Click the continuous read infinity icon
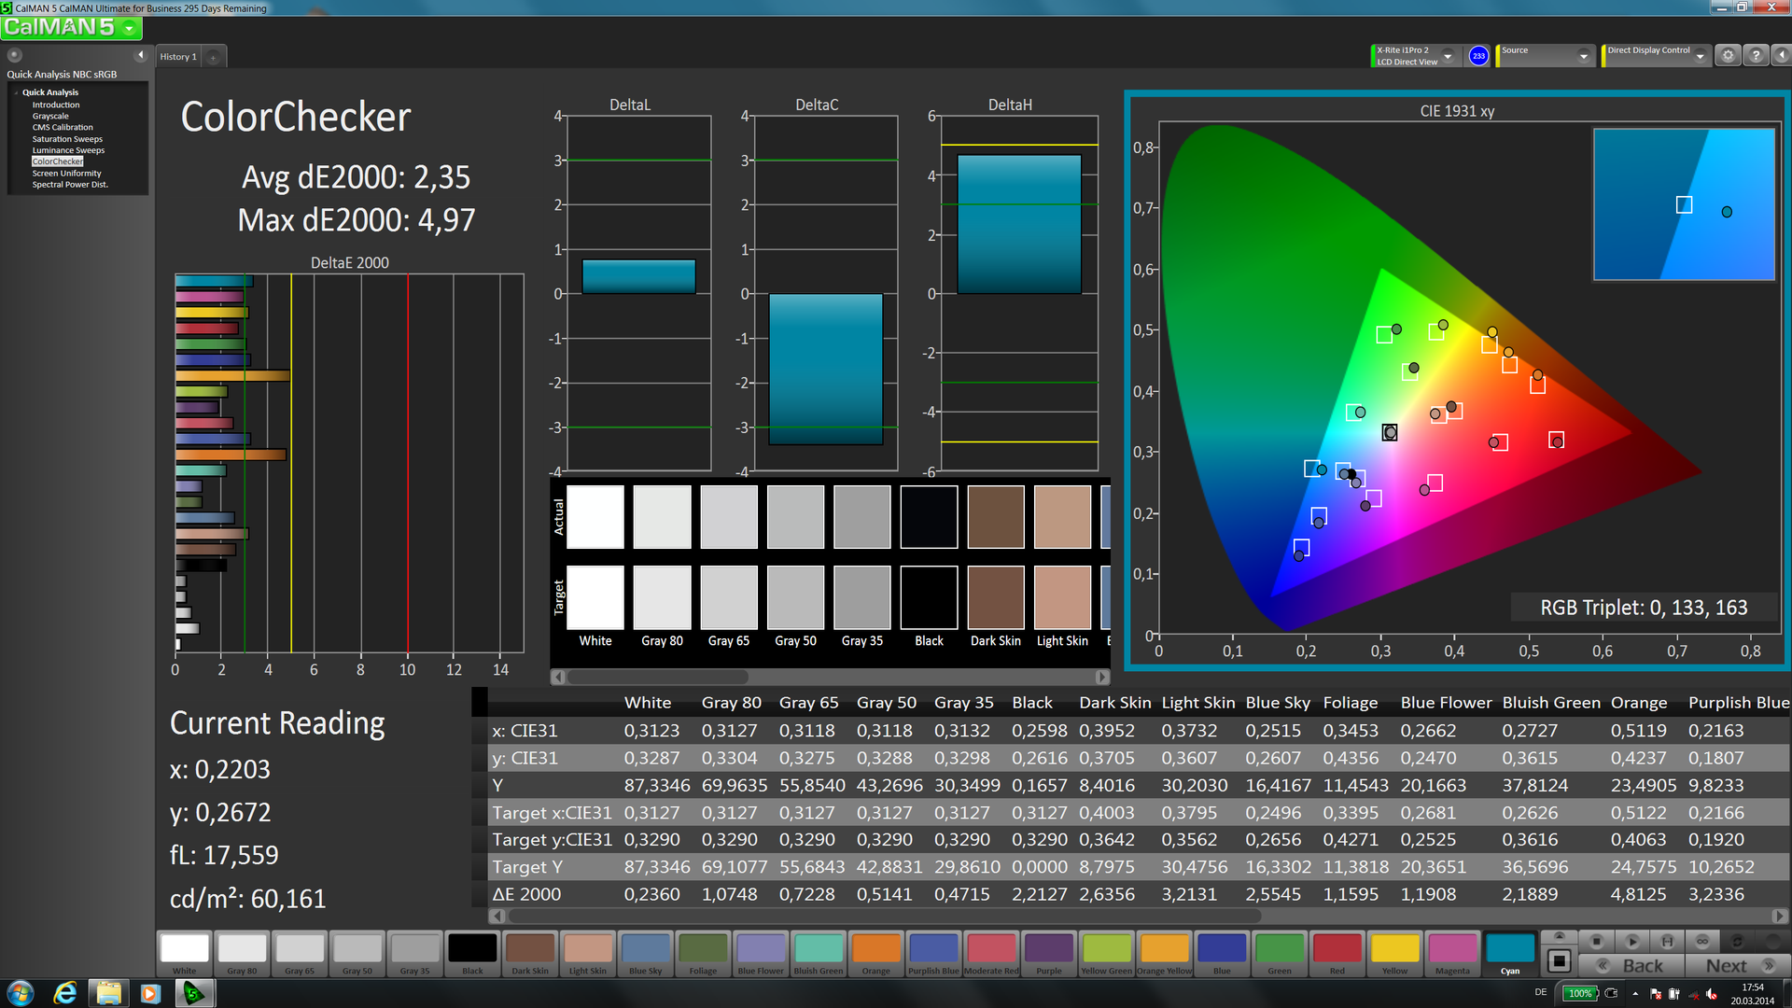Viewport: 1792px width, 1008px height. 1702,941
